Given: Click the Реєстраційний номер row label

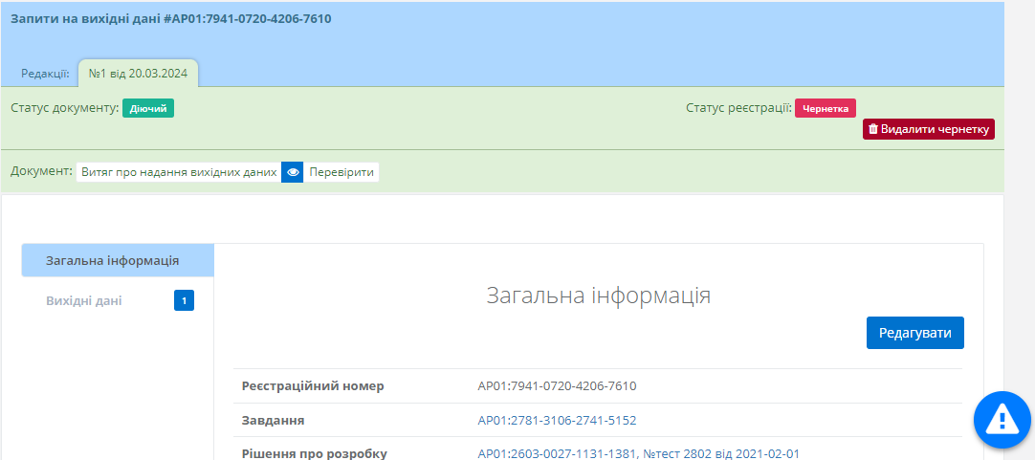Looking at the screenshot, I should [x=313, y=386].
